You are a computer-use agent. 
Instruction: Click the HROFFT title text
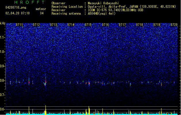[x=30, y=2]
